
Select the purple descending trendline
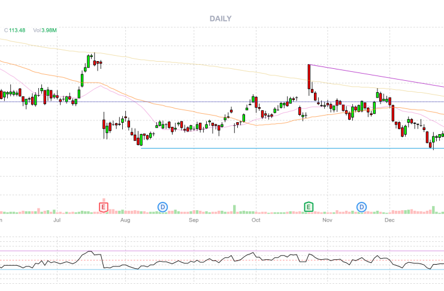377,76
